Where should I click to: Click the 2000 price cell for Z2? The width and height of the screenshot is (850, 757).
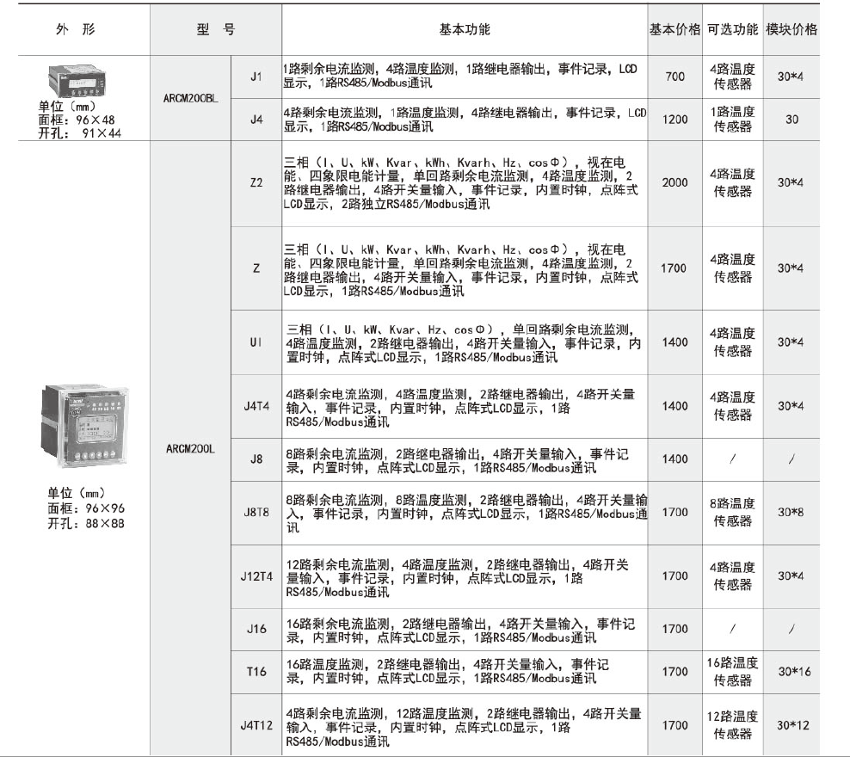click(x=674, y=183)
